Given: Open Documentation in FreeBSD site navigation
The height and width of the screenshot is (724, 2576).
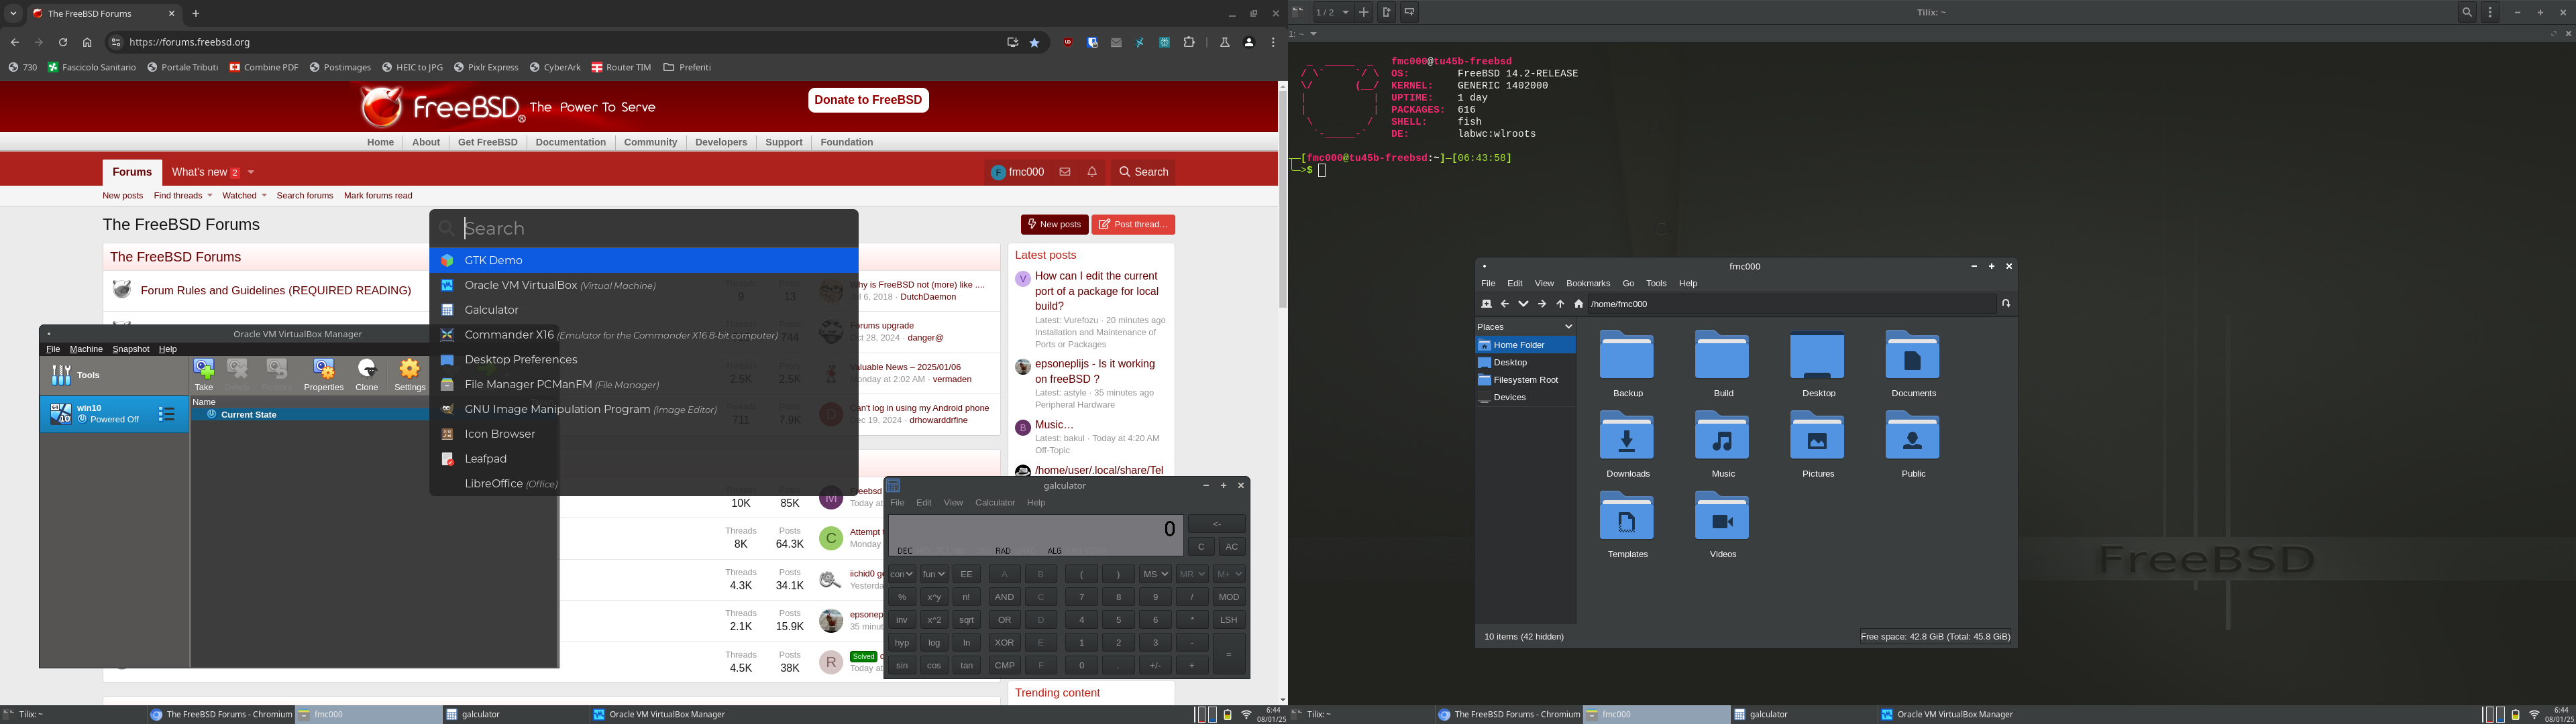Looking at the screenshot, I should (x=570, y=142).
